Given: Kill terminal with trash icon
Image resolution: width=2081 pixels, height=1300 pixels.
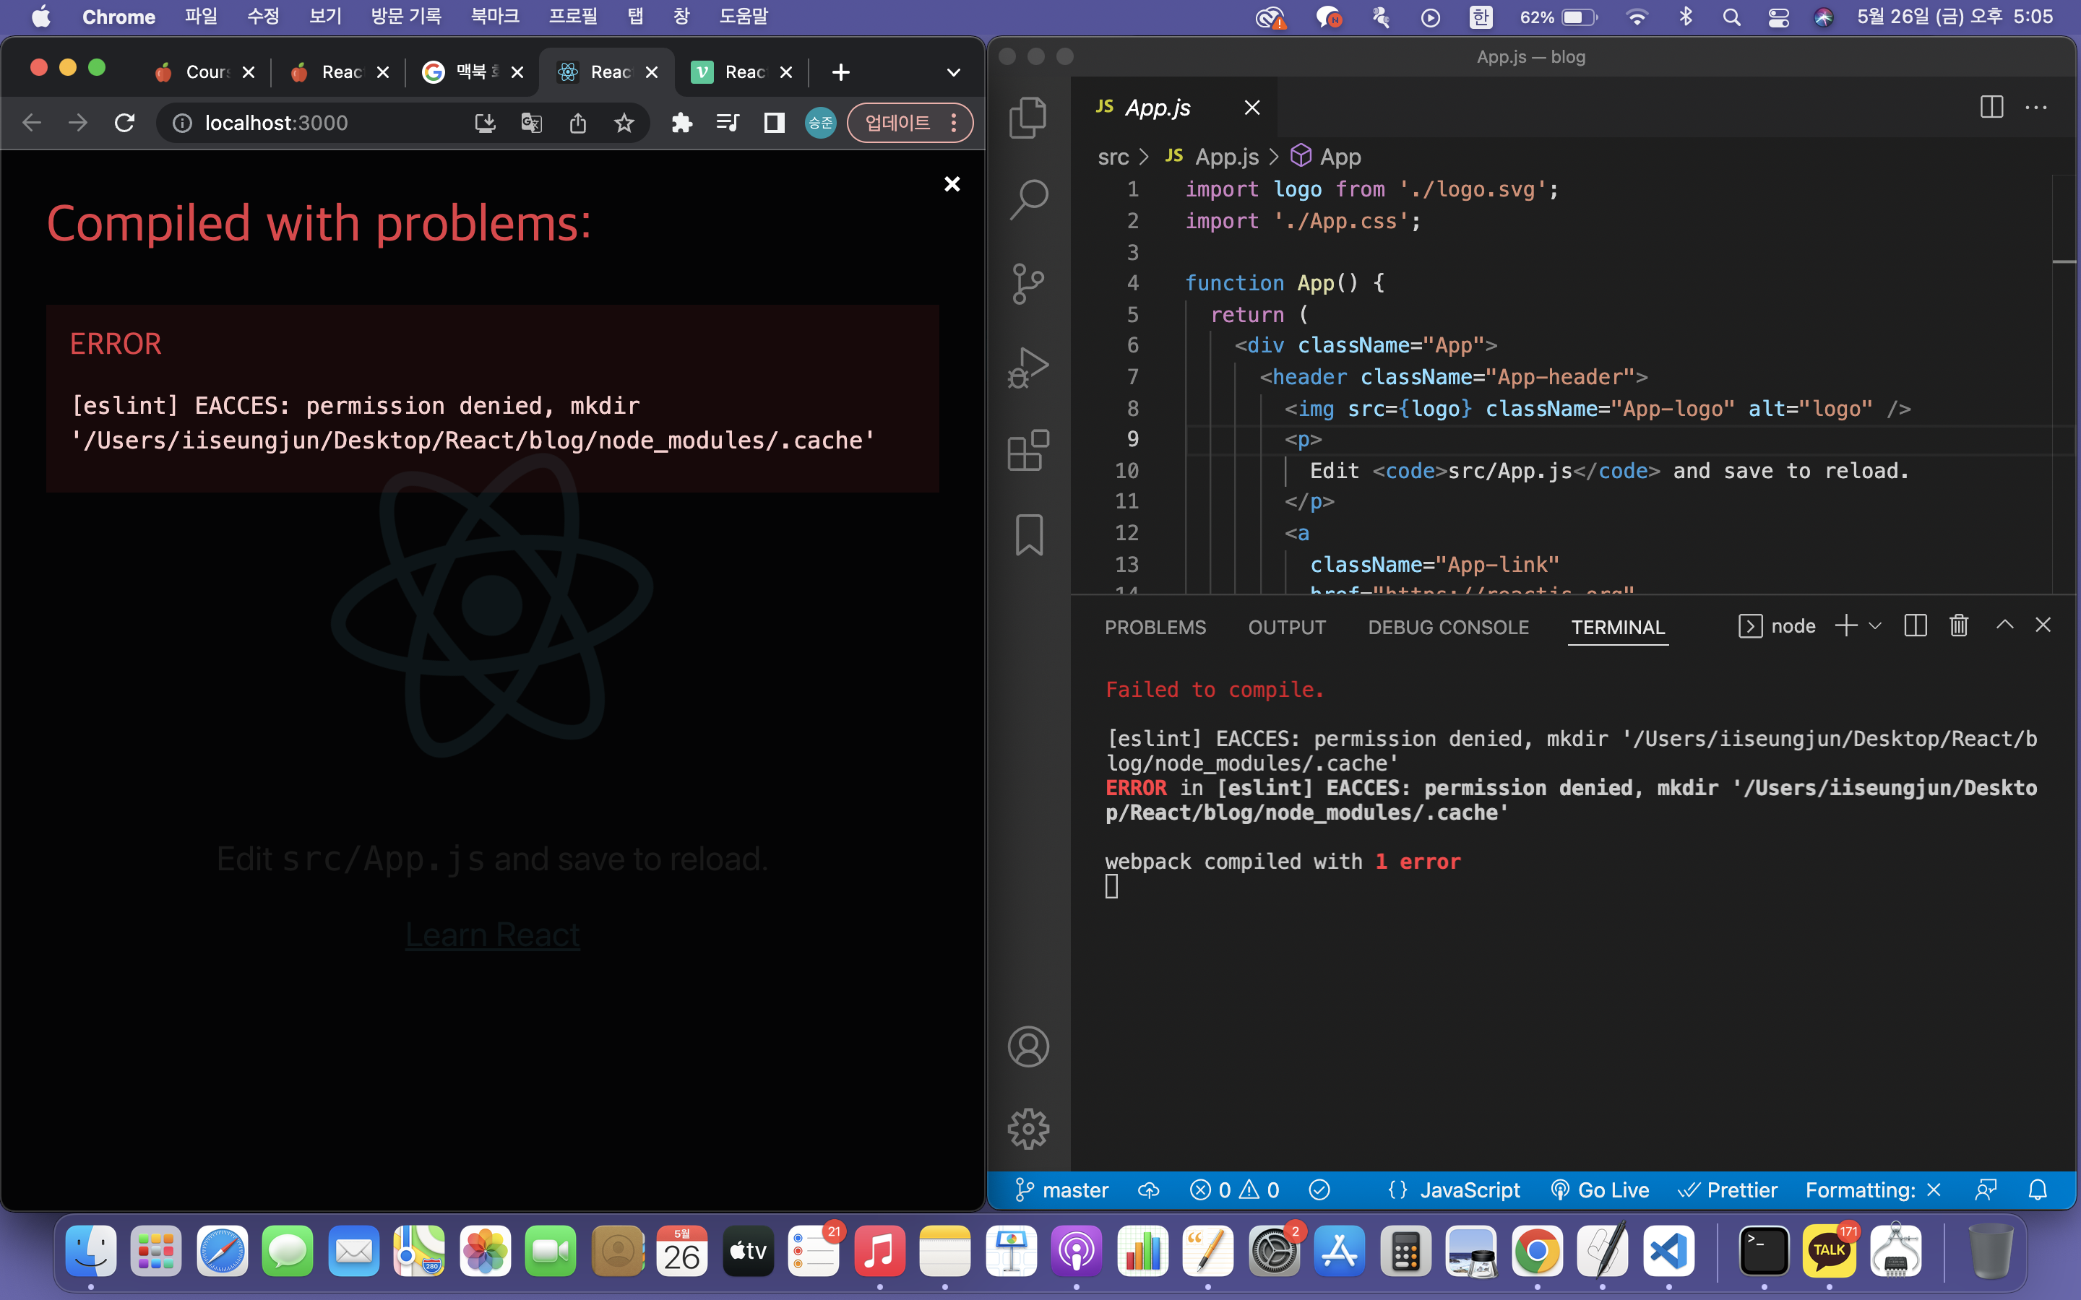Looking at the screenshot, I should click(1959, 626).
